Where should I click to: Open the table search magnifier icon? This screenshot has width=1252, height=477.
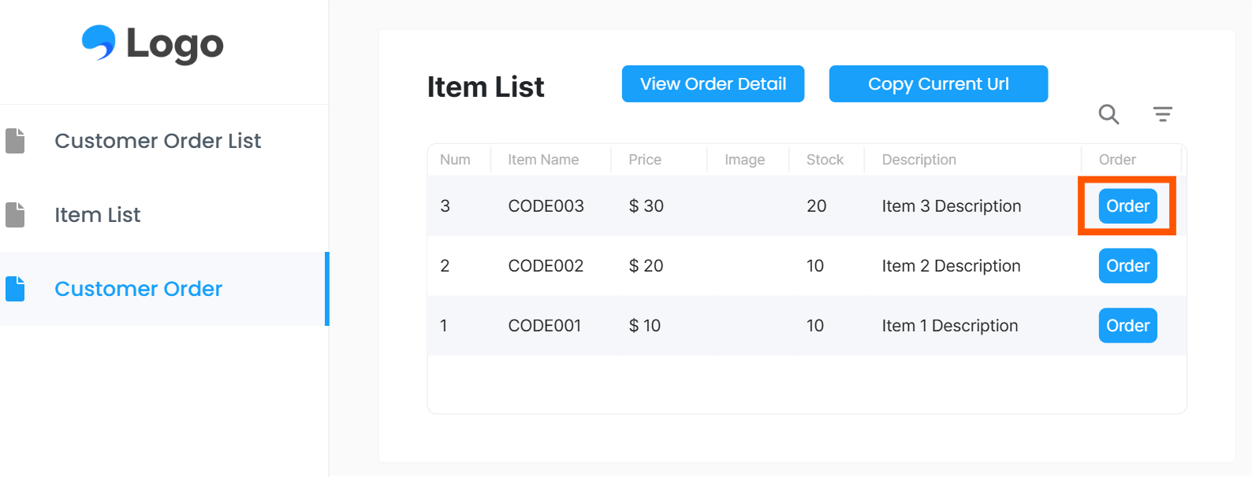pyautogui.click(x=1109, y=114)
